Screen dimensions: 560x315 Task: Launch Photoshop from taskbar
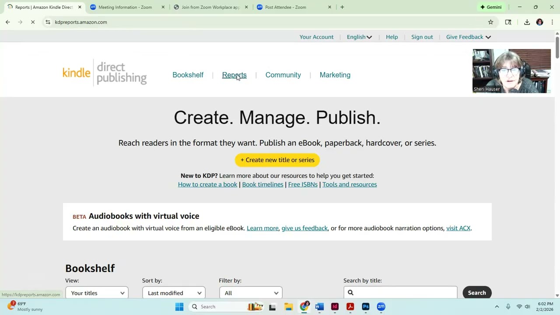coord(366,307)
